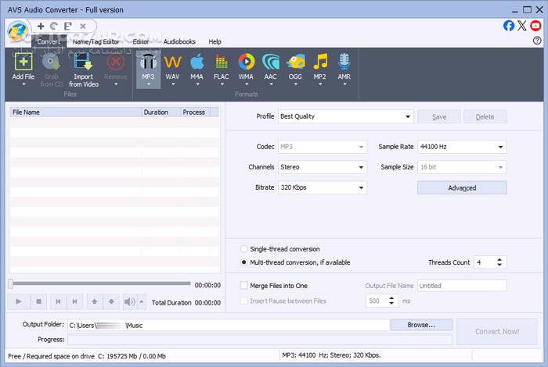Click the Duration column header

[x=160, y=112]
